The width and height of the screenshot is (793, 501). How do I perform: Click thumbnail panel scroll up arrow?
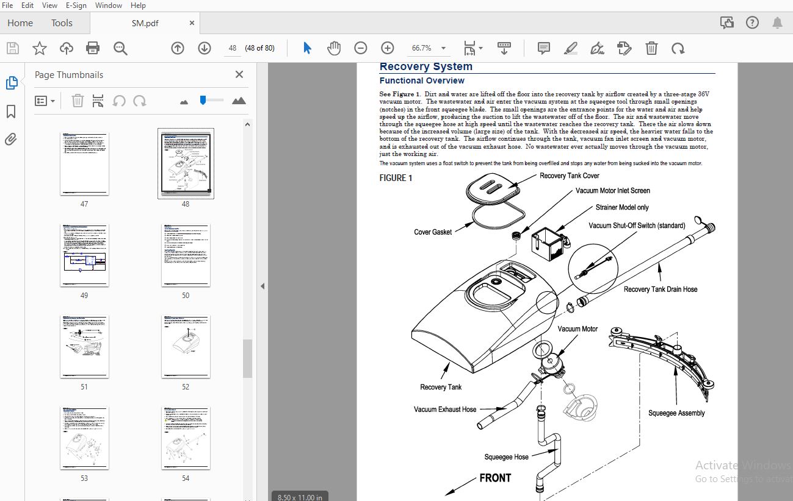pos(247,124)
